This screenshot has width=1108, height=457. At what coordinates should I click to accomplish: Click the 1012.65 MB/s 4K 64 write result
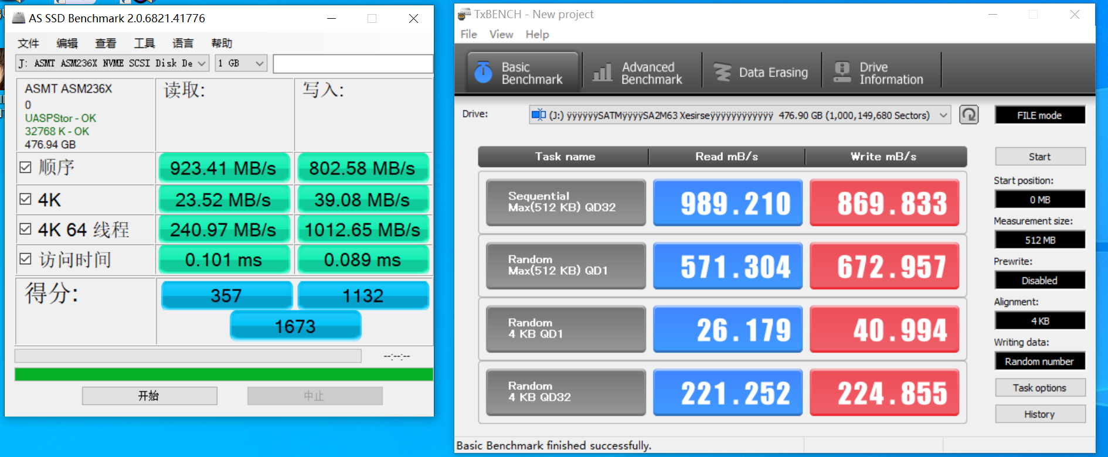click(x=362, y=230)
